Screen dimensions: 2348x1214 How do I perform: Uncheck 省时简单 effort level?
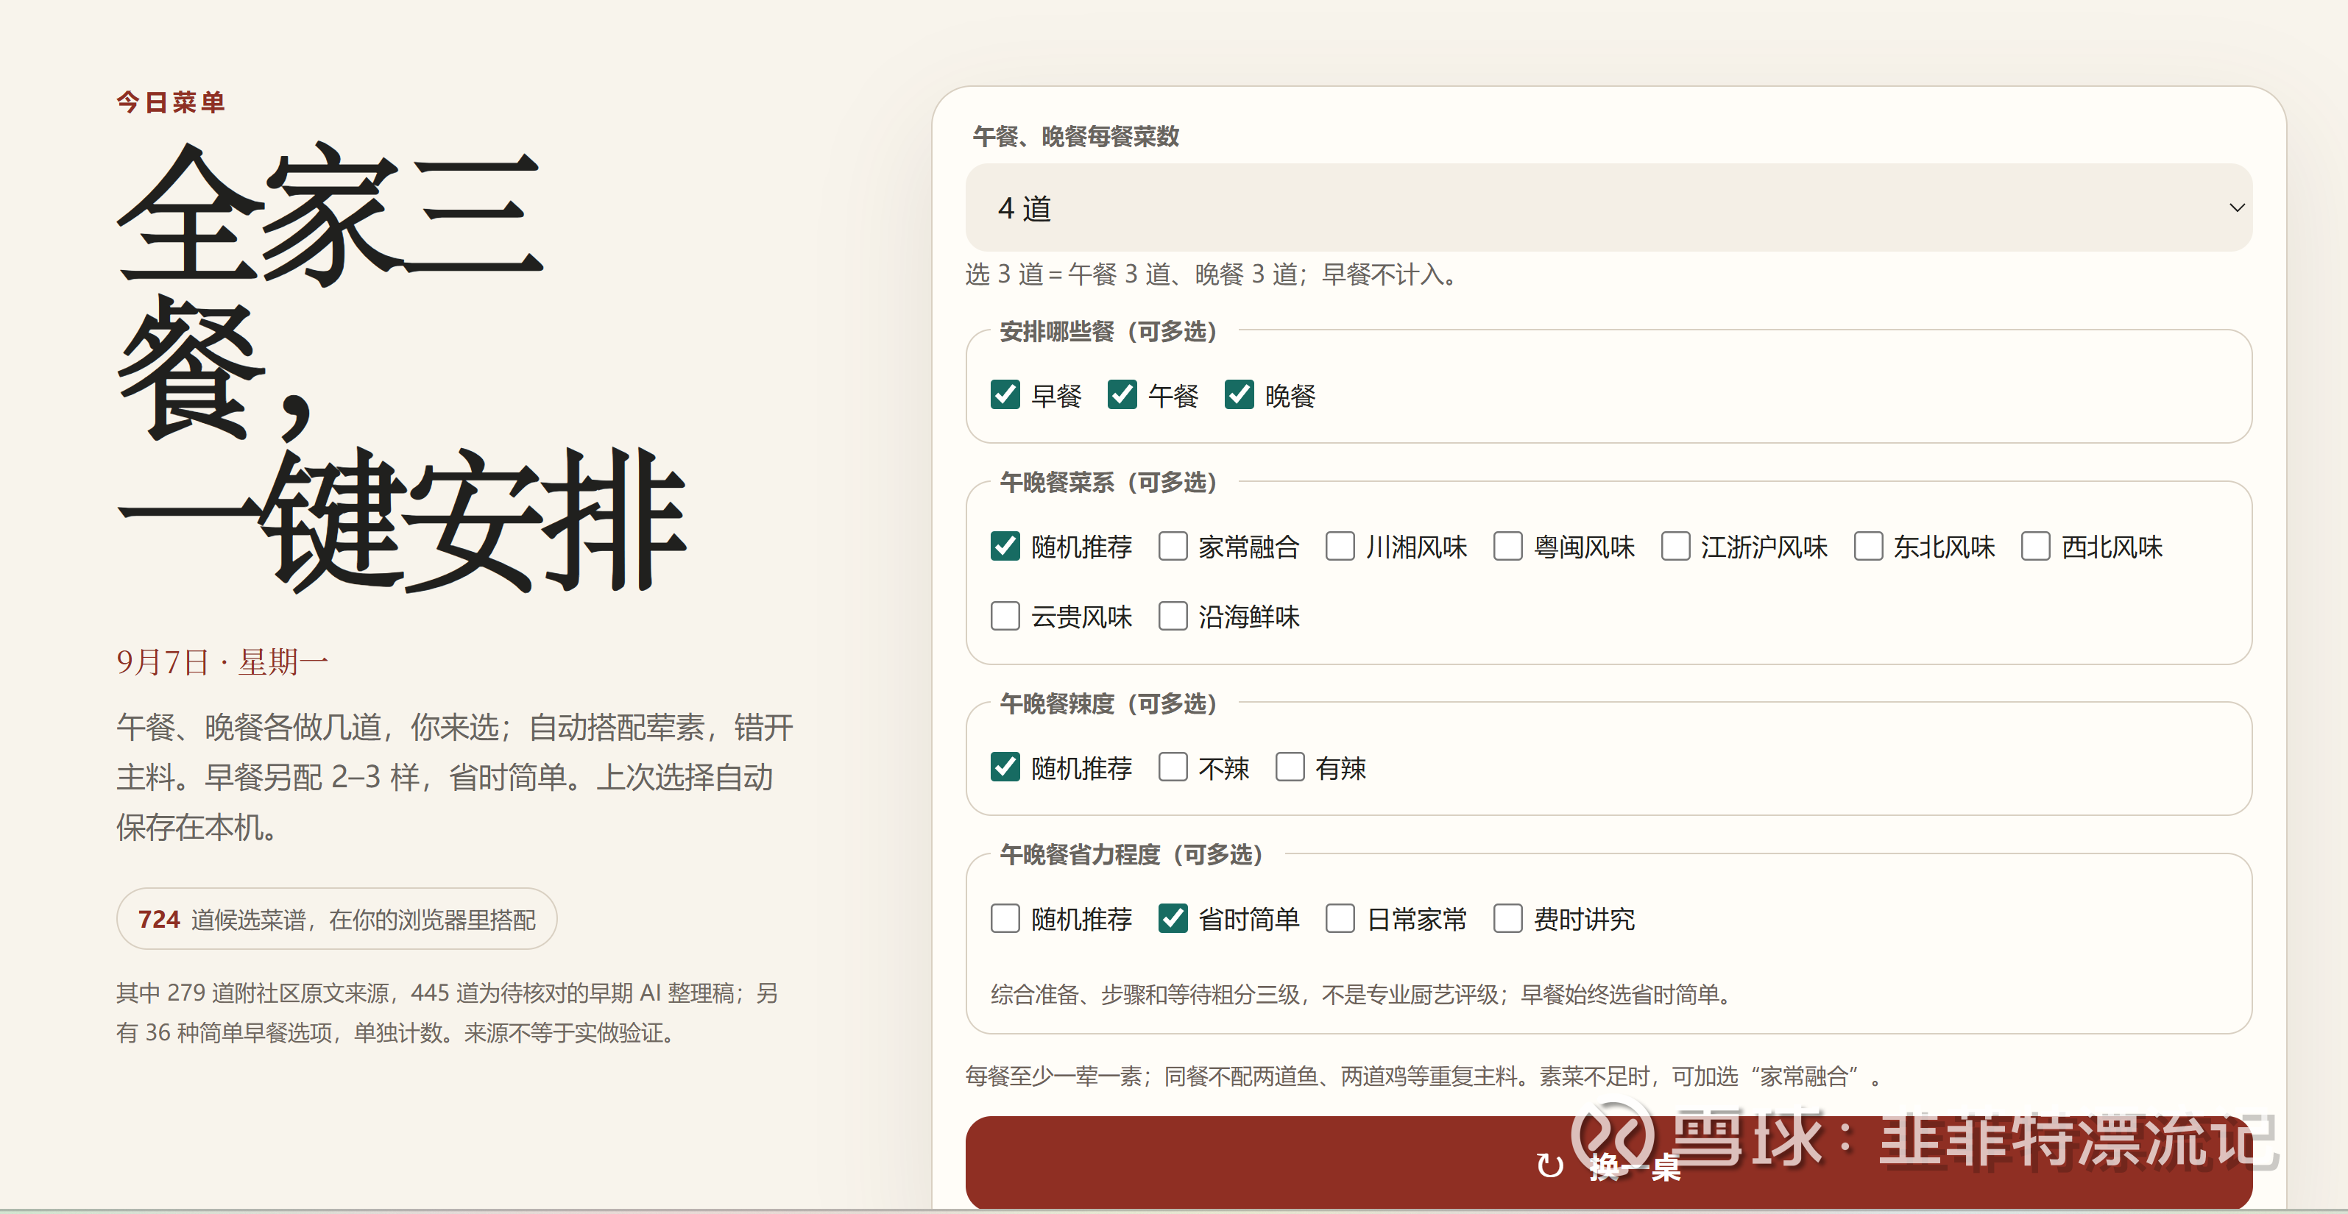pos(1173,917)
